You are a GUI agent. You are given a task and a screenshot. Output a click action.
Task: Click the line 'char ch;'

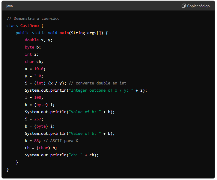coord(34,62)
